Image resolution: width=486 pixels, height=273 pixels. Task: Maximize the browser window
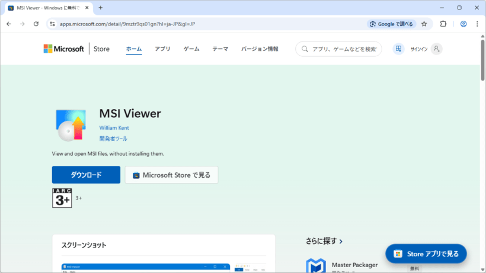click(459, 8)
